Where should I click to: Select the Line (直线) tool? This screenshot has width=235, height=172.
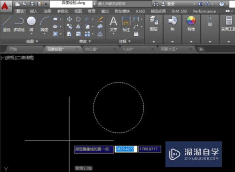pyautogui.click(x=7, y=24)
